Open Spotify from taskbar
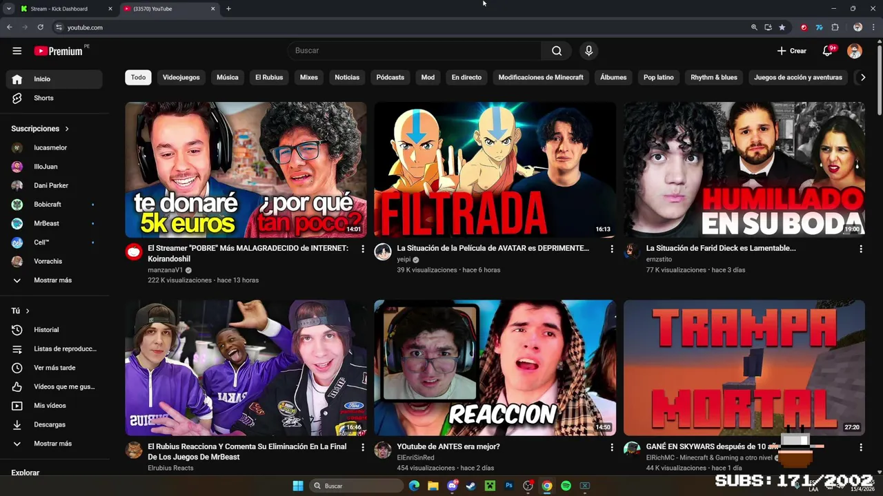 (566, 486)
